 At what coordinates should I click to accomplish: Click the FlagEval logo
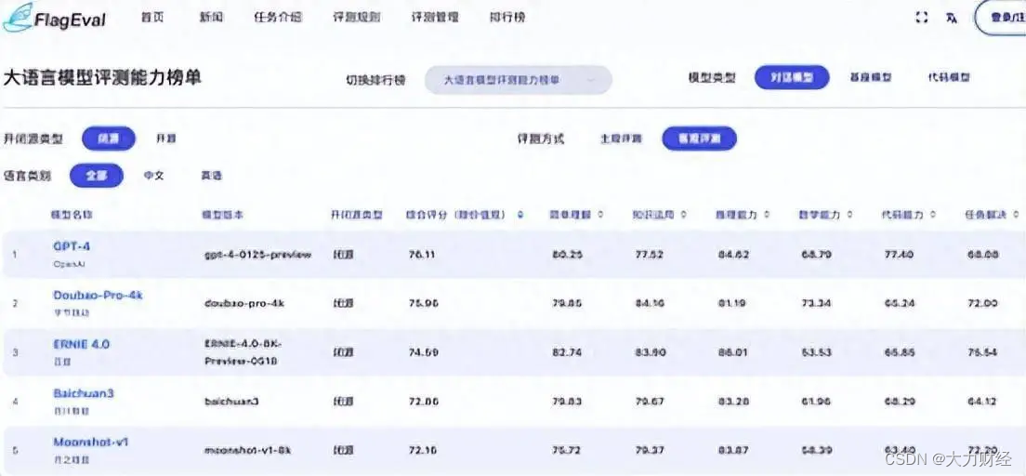tap(54, 18)
